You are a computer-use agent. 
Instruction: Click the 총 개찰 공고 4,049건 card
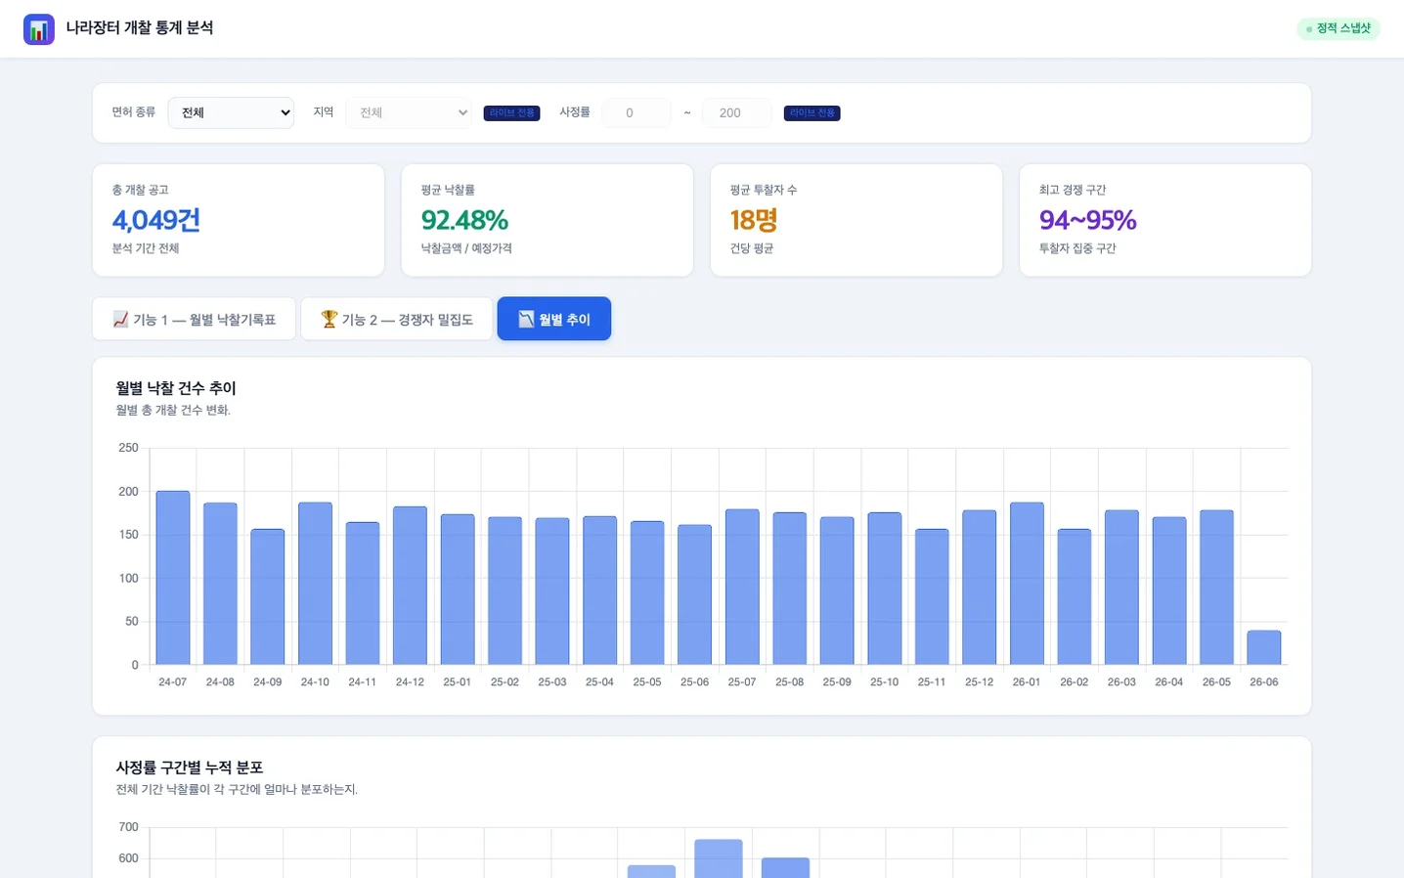(239, 220)
